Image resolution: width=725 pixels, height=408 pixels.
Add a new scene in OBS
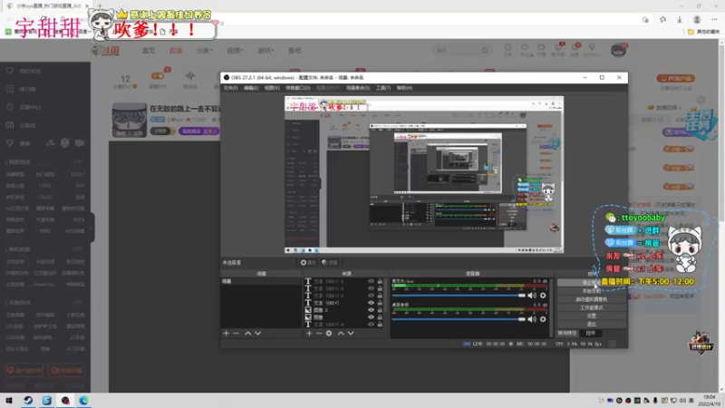click(226, 333)
